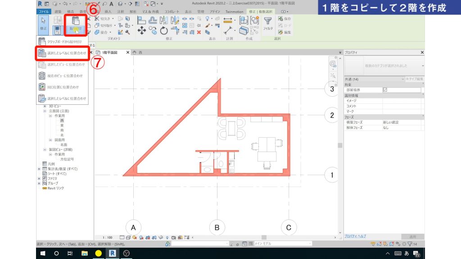
Task: Toggle the 部屋境界 checkbox in Properties
Action: pyautogui.click(x=384, y=90)
